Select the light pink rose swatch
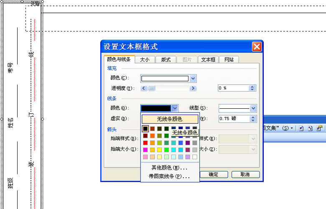This screenshot has height=209, width=326. pyautogui.click(x=145, y=157)
